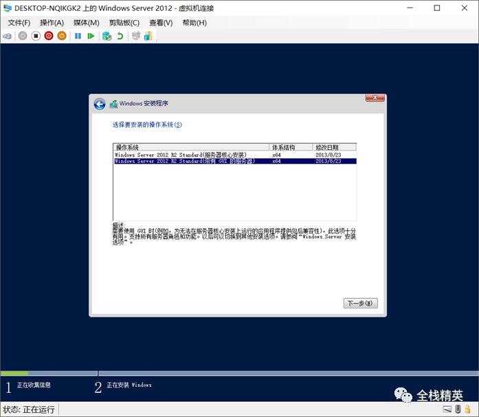Click the Start VM toolbar icon
This screenshot has height=417, width=479.
click(23, 36)
